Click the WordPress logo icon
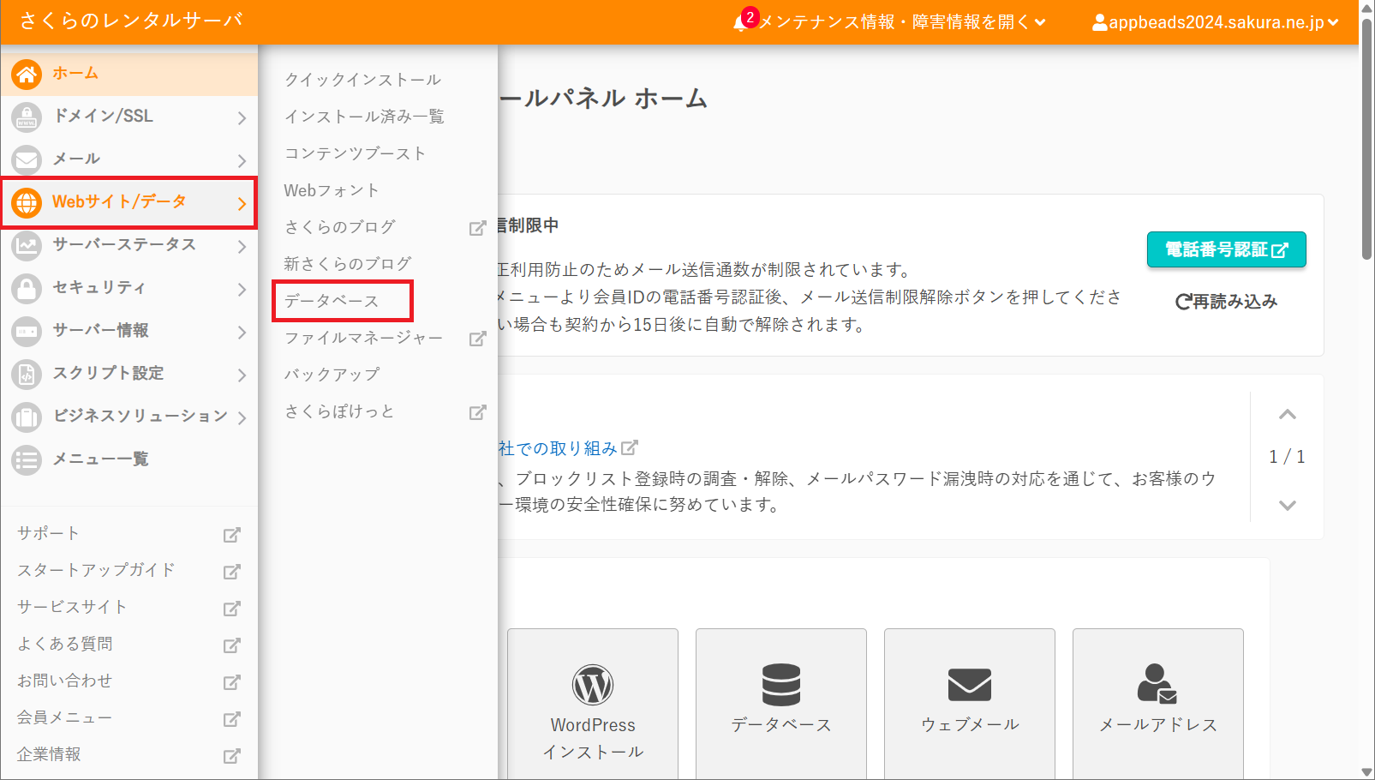 click(x=593, y=685)
